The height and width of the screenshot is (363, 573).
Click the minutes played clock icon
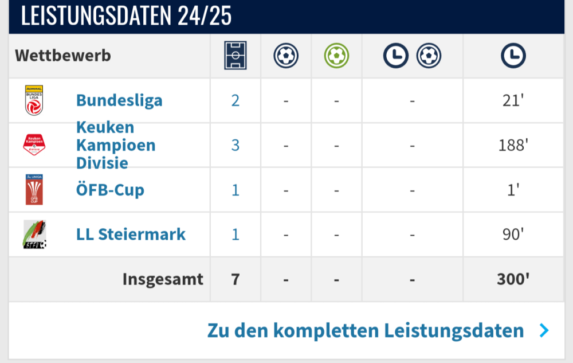click(513, 56)
